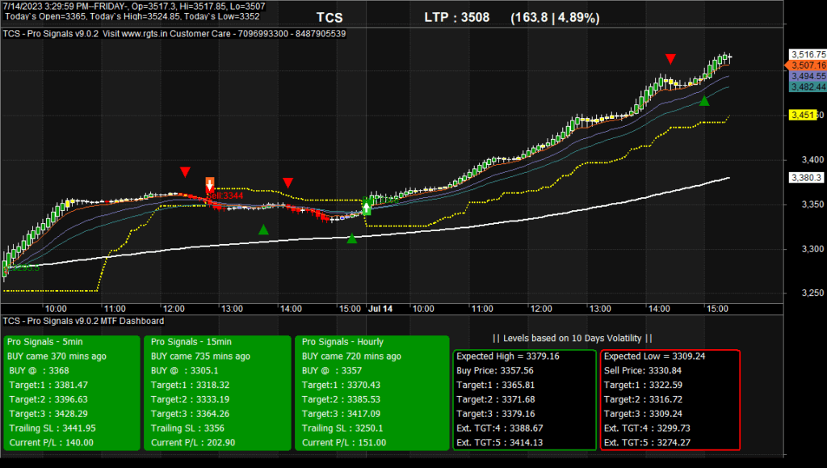Screen dimensions: 827x468
Task: Click Ext. TGT:4 : 3388.67
Action: coord(499,428)
